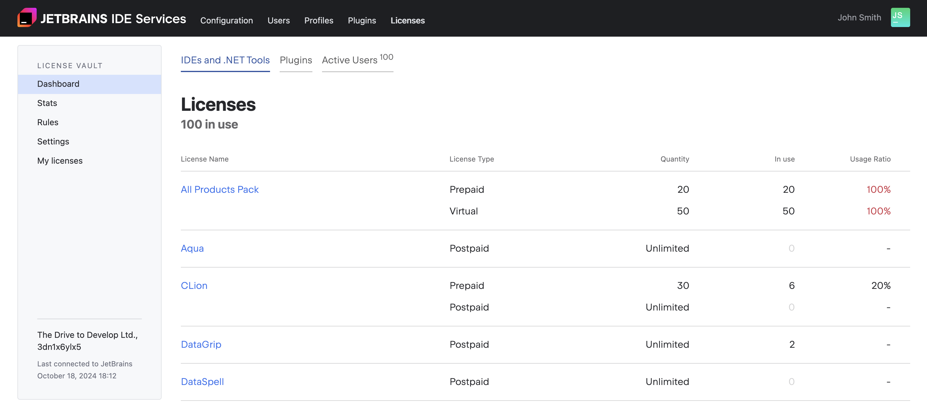Navigate to the Users section

click(x=278, y=20)
